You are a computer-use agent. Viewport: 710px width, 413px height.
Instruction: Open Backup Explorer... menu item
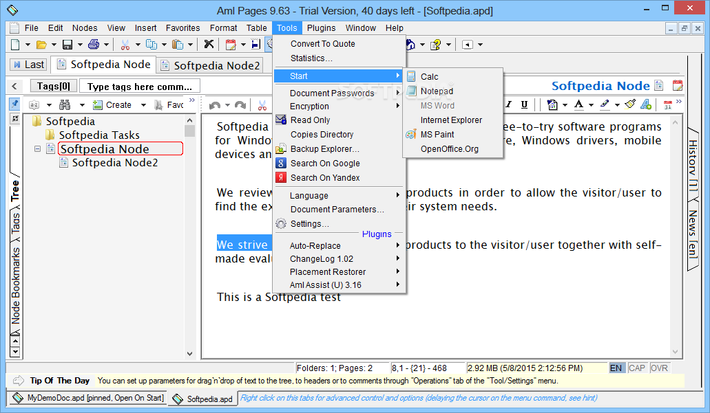[x=324, y=148]
